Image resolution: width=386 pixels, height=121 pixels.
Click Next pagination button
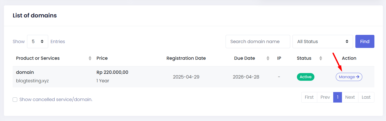click(350, 97)
